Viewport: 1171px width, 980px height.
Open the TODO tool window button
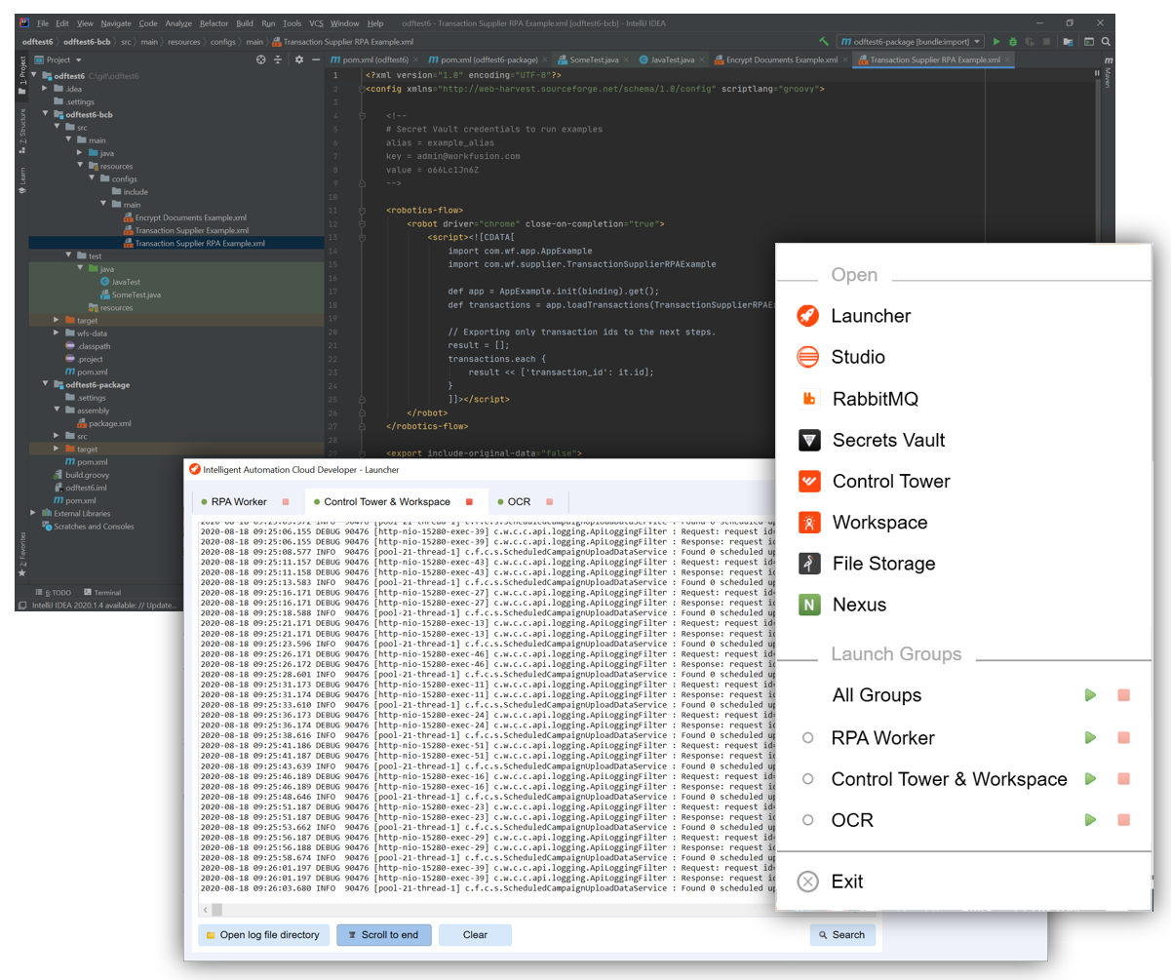point(54,592)
